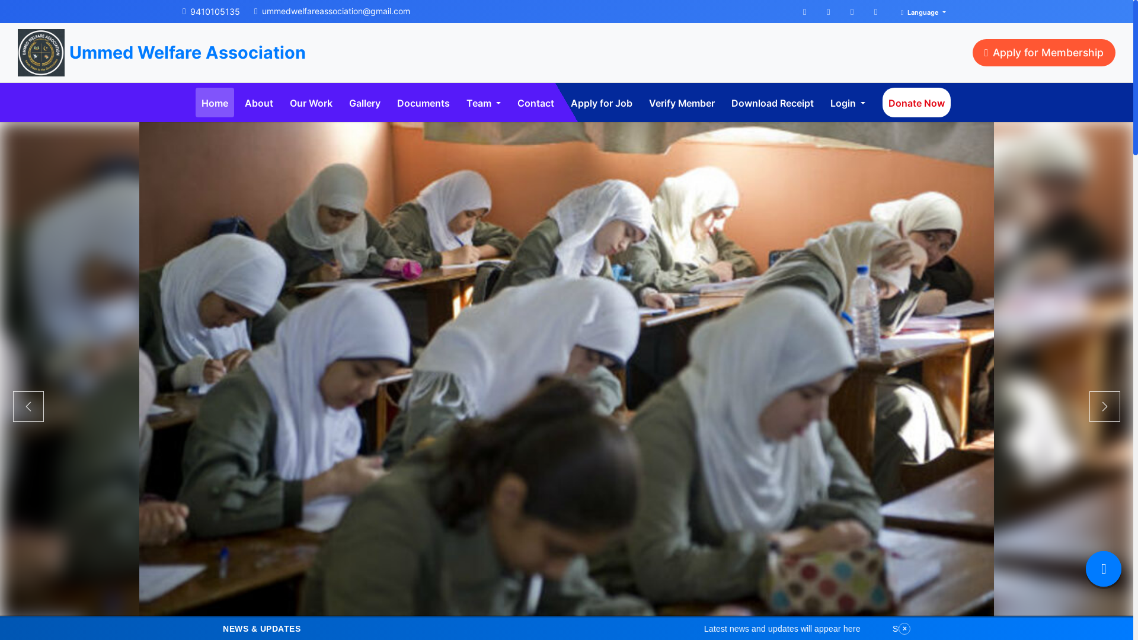Click Download Receipt link
The width and height of the screenshot is (1138, 640).
point(772,103)
